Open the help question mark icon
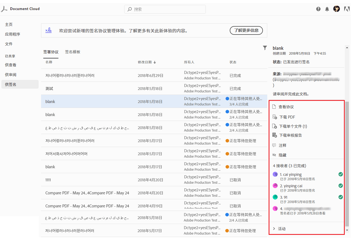 tap(318, 9)
